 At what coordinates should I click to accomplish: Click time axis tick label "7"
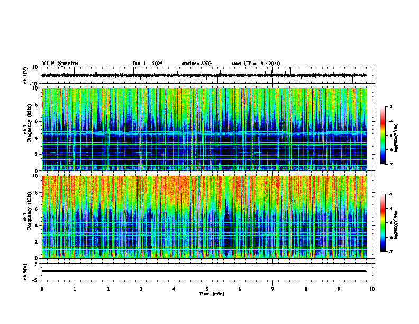point(273,289)
